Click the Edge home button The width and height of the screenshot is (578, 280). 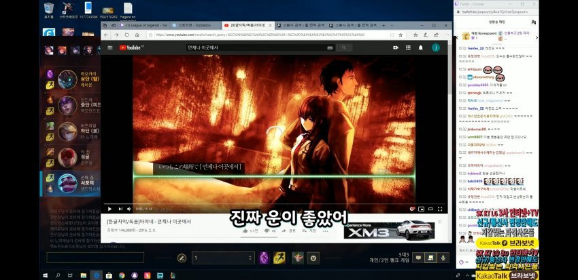pyautogui.click(x=137, y=35)
